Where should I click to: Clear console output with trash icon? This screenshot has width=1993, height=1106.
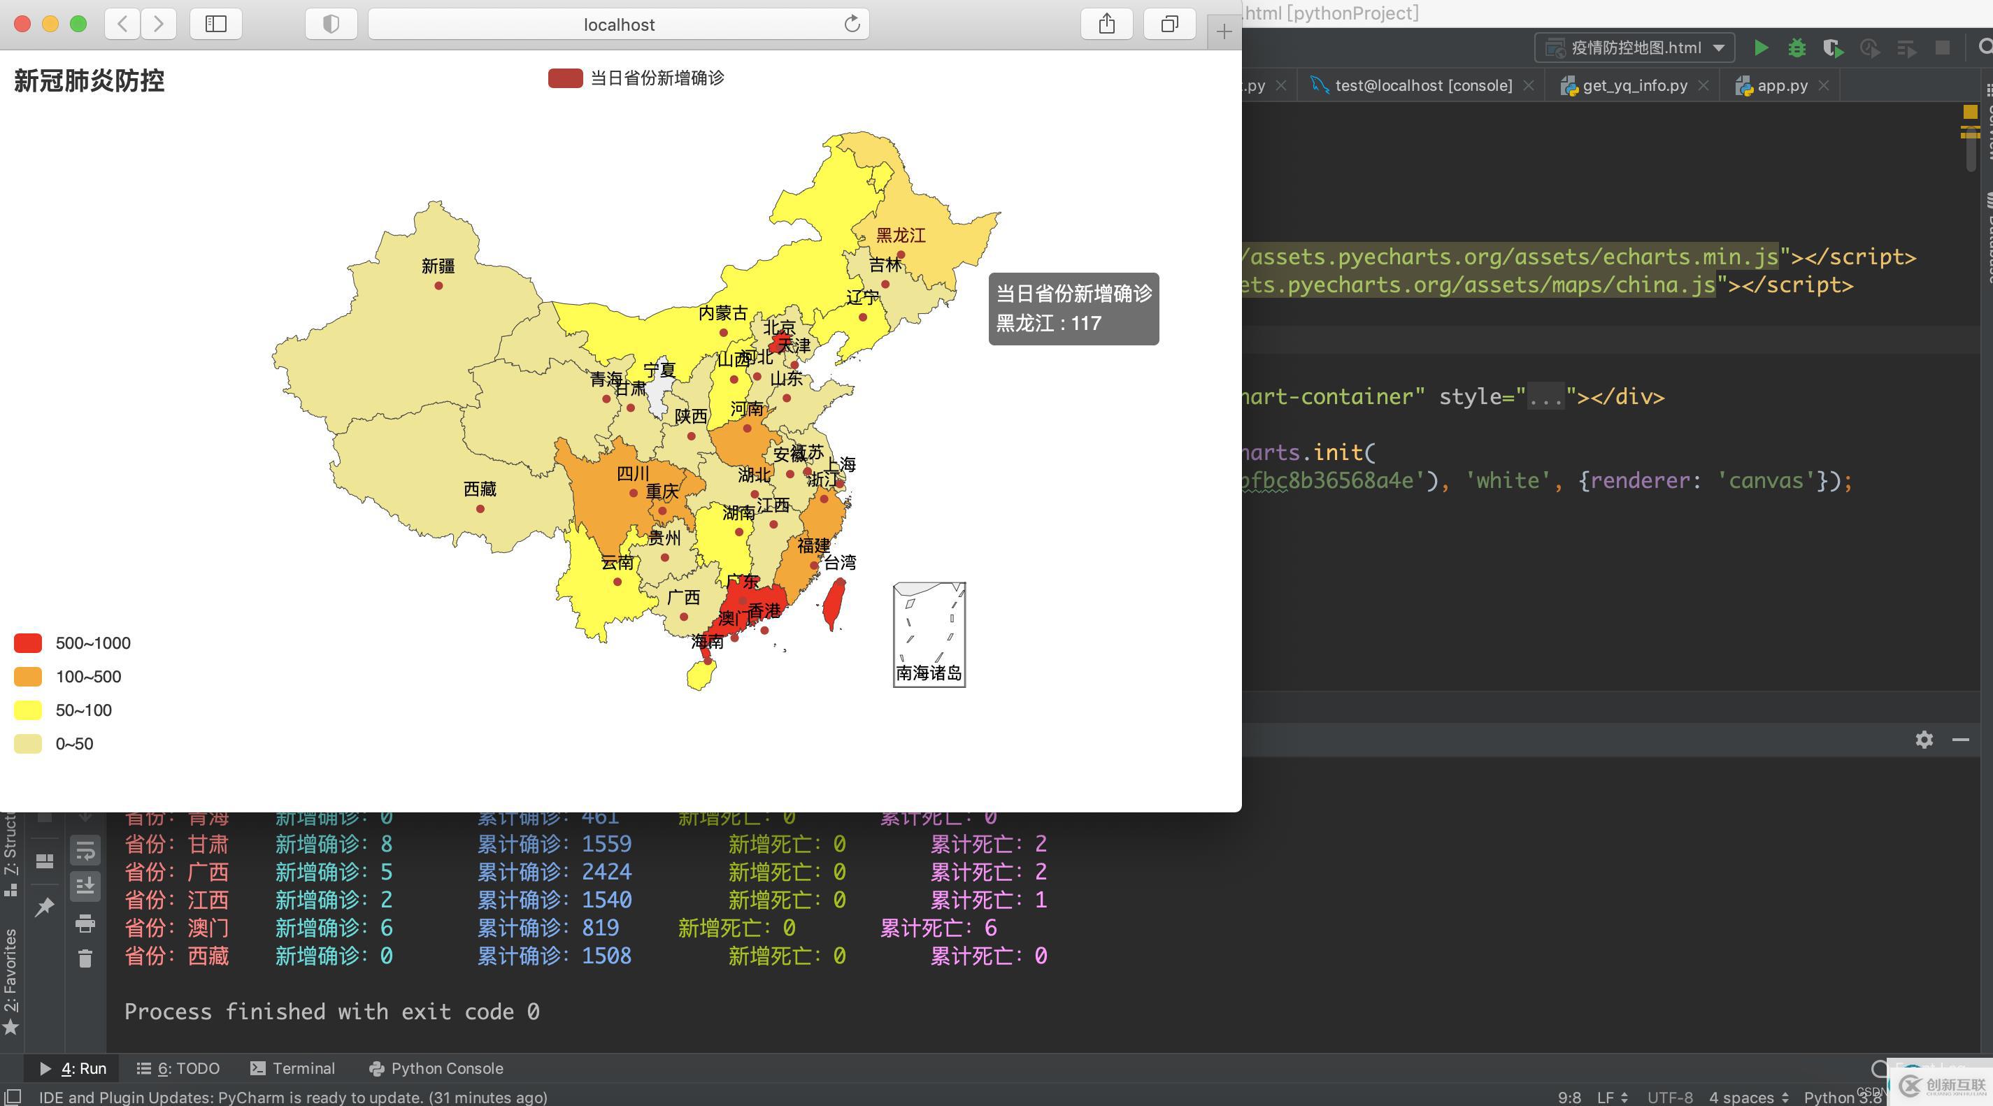click(x=85, y=958)
